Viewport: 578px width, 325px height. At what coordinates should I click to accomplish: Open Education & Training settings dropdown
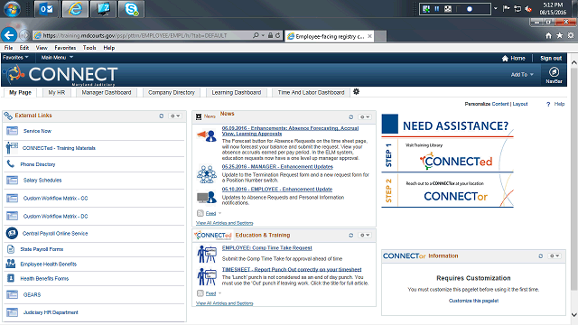click(365, 235)
